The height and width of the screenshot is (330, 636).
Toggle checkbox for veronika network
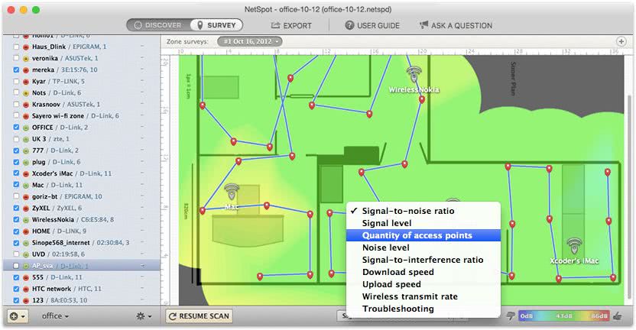point(16,58)
